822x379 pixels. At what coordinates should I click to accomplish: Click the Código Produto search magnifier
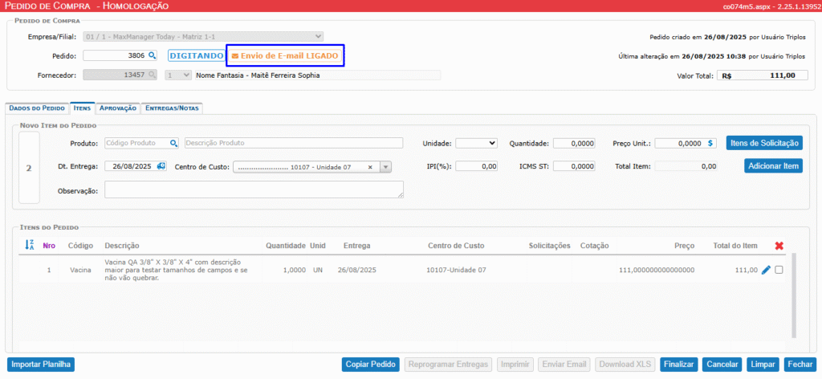point(173,143)
